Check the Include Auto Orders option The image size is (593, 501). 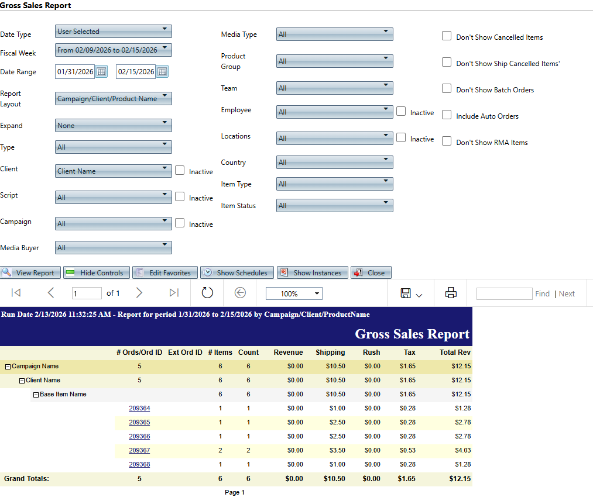[447, 115]
